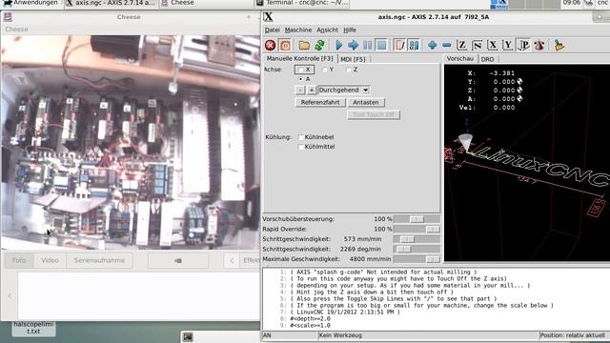Select Foto mode in Cheese
The height and width of the screenshot is (343, 610).
point(19,260)
